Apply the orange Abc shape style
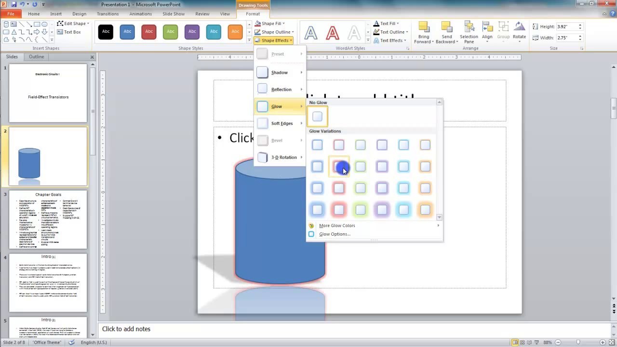617x347 pixels. click(x=235, y=32)
